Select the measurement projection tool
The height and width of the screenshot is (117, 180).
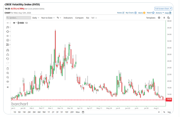(8, 44)
